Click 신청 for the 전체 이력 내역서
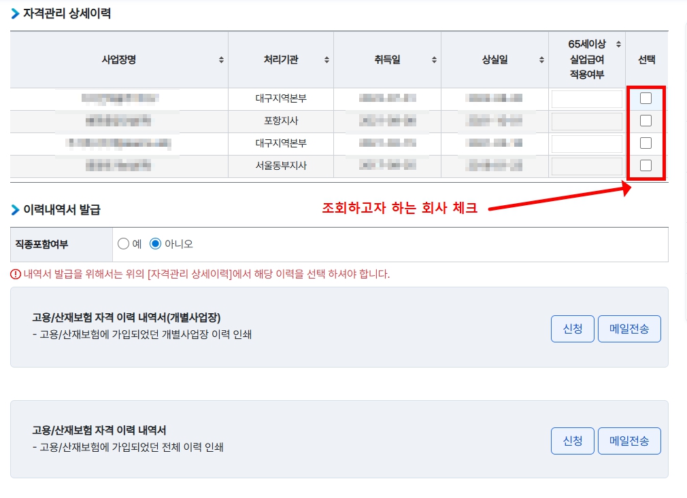Image resolution: width=687 pixels, height=498 pixels. tap(572, 440)
